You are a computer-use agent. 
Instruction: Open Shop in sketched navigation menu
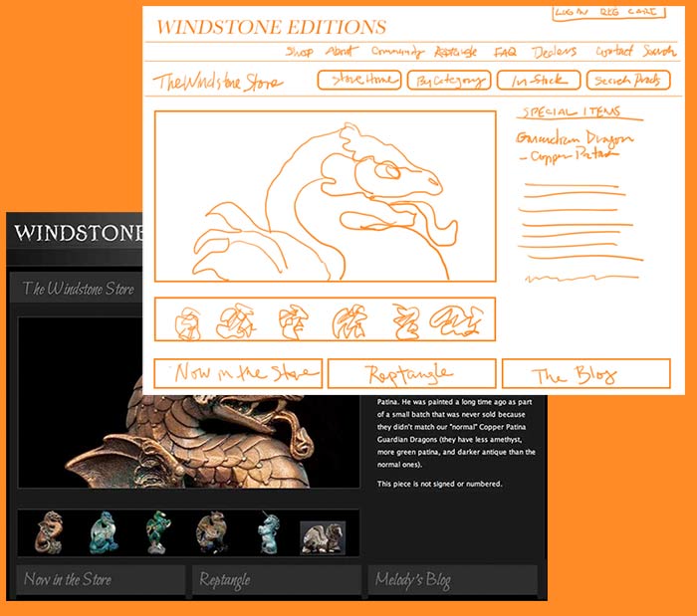[x=300, y=52]
